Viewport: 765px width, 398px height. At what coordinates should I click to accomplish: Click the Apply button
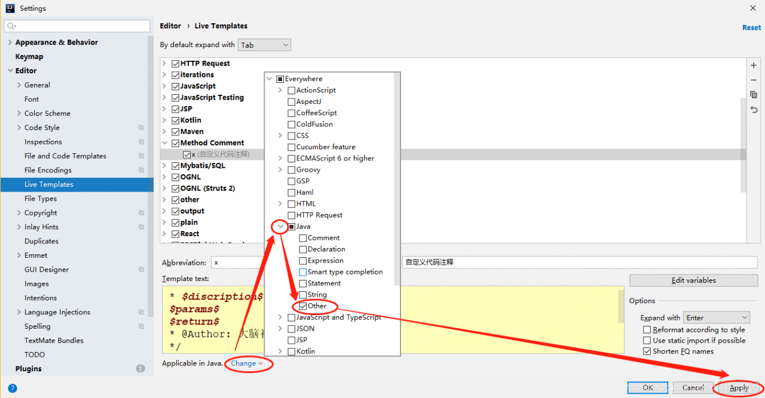739,388
